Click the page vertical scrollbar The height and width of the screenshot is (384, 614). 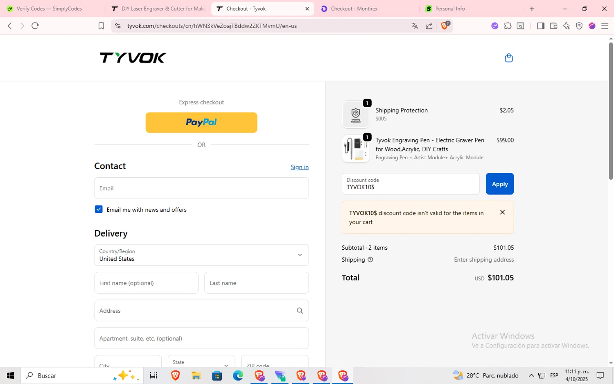(x=611, y=111)
